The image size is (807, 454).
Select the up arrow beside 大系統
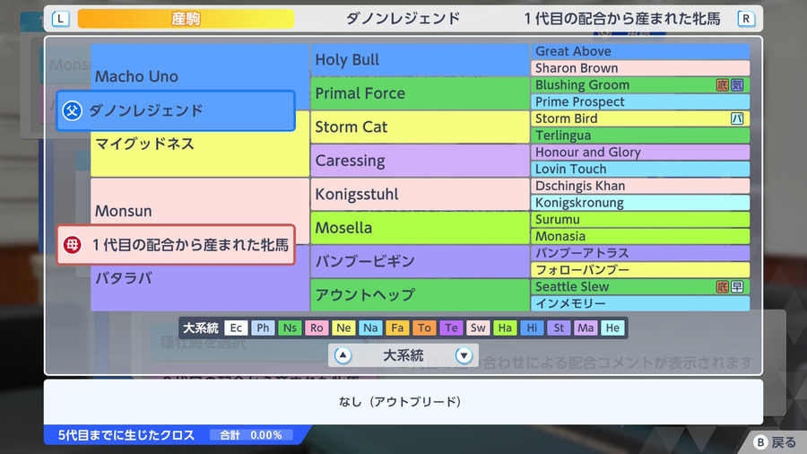343,355
